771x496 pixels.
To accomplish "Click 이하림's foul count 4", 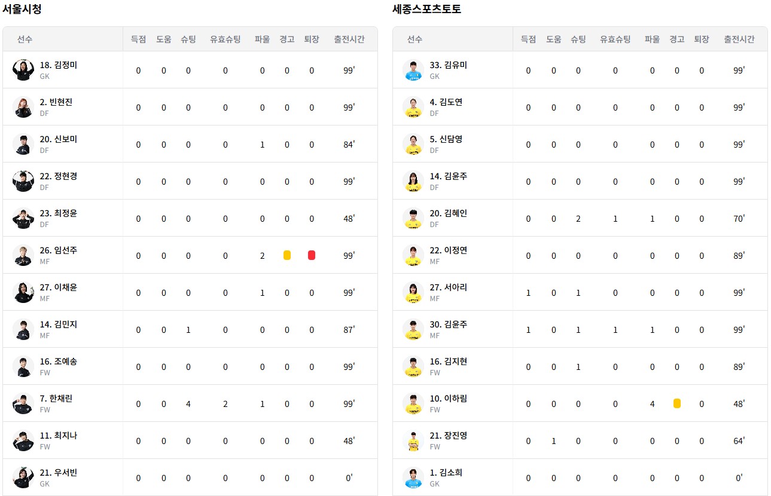I will (652, 404).
